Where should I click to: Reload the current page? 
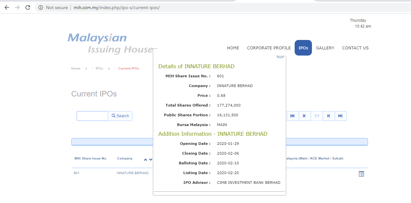(x=28, y=7)
